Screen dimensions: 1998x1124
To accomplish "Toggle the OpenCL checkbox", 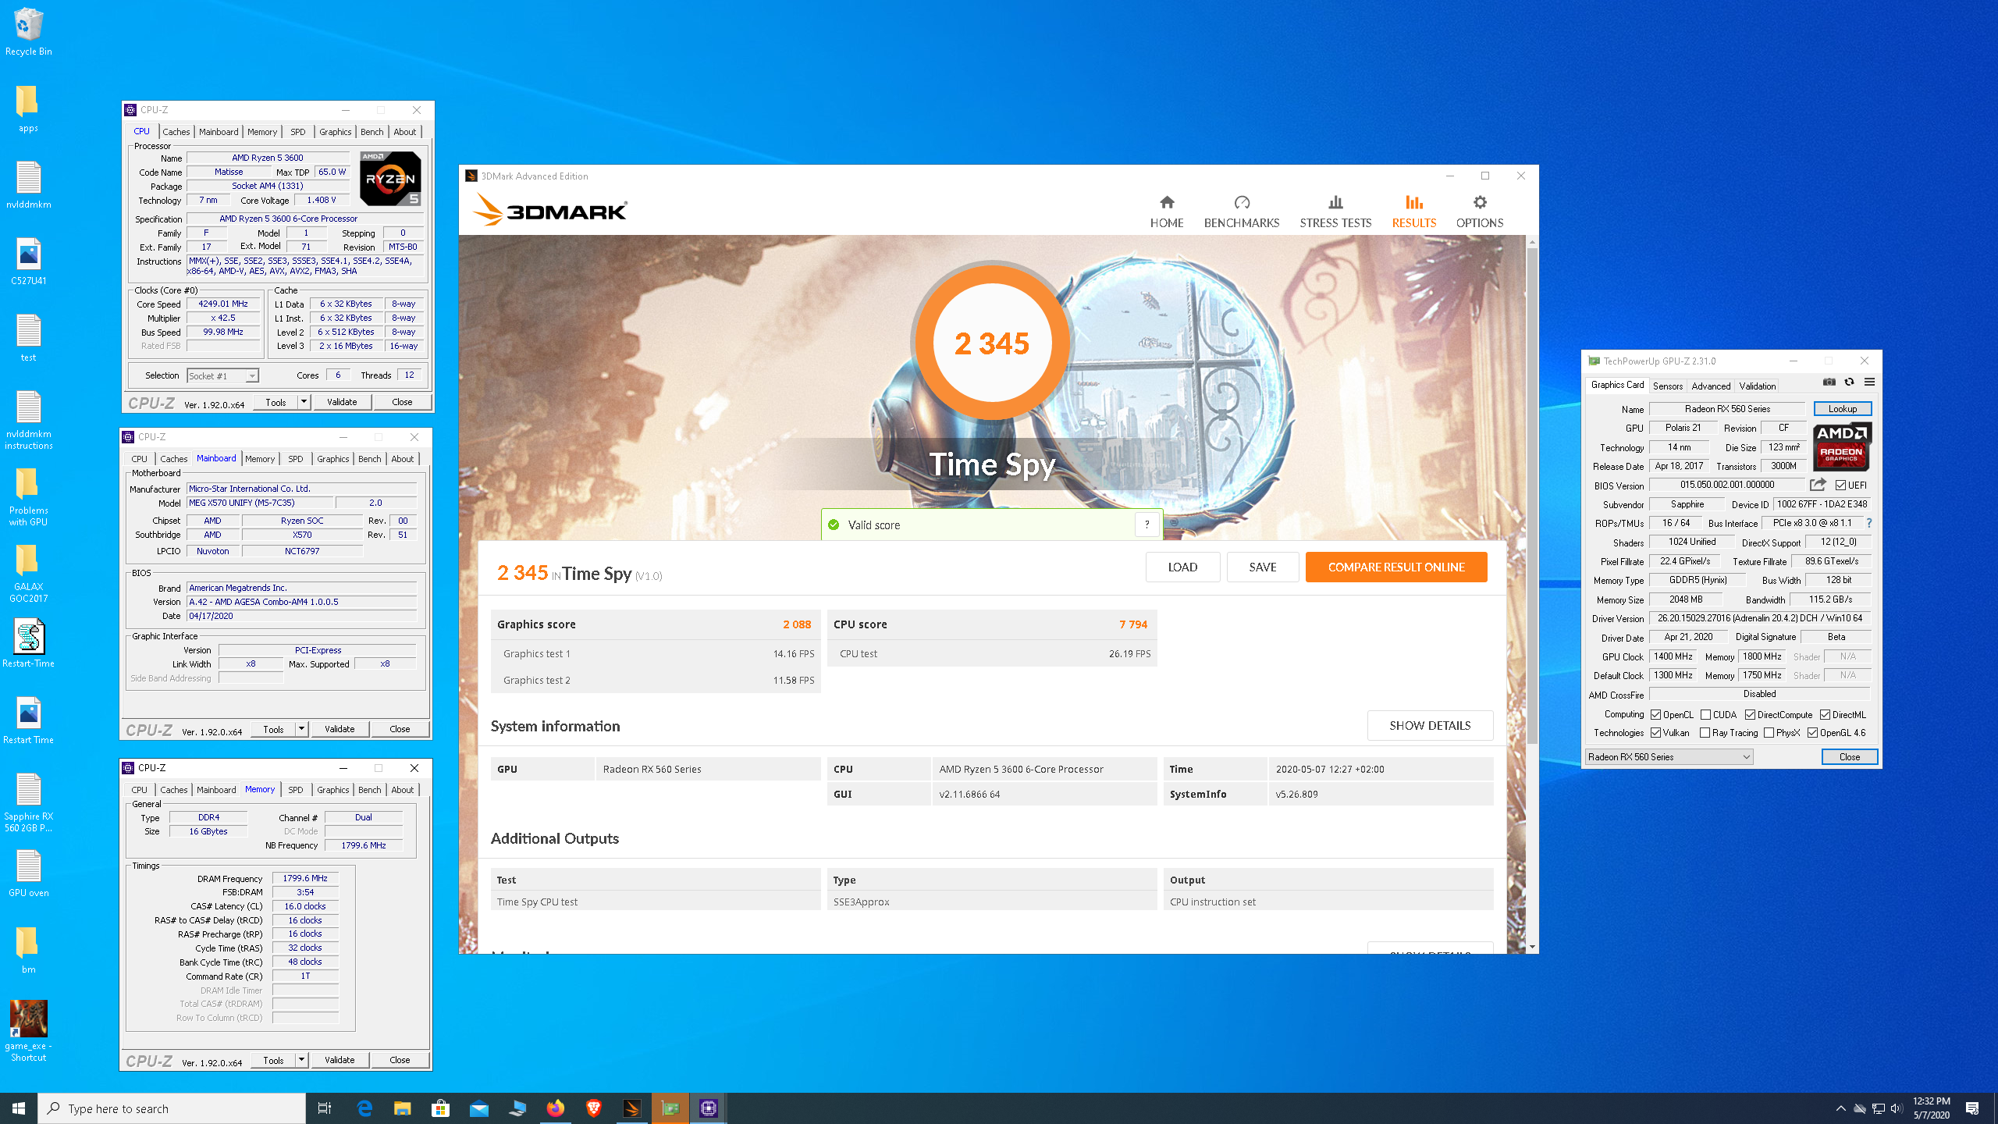I will [x=1655, y=714].
